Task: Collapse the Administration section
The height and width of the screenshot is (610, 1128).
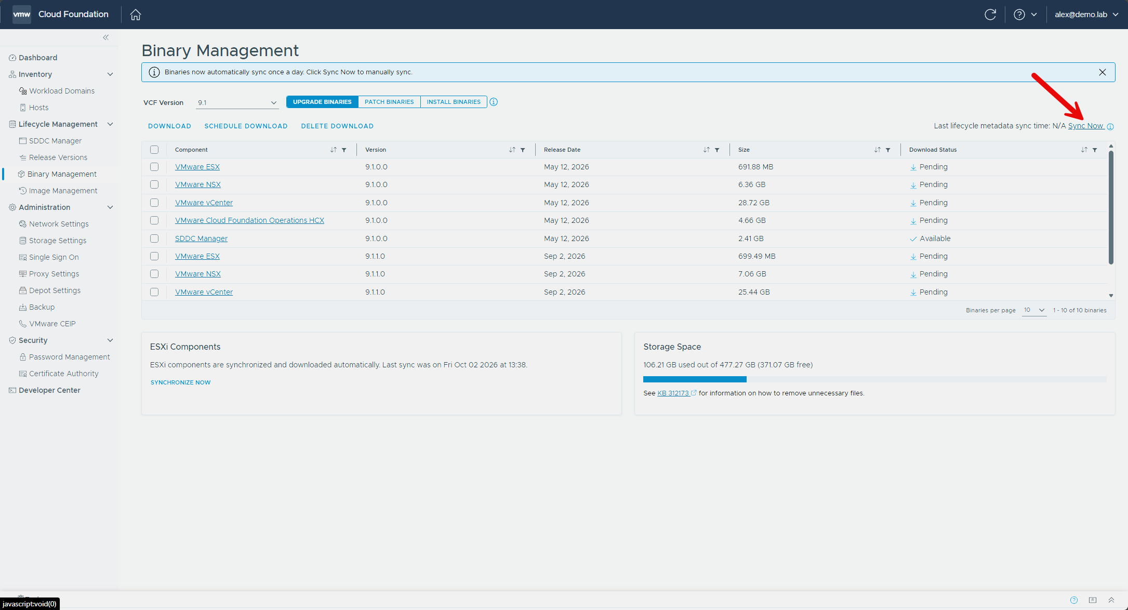Action: (x=110, y=207)
